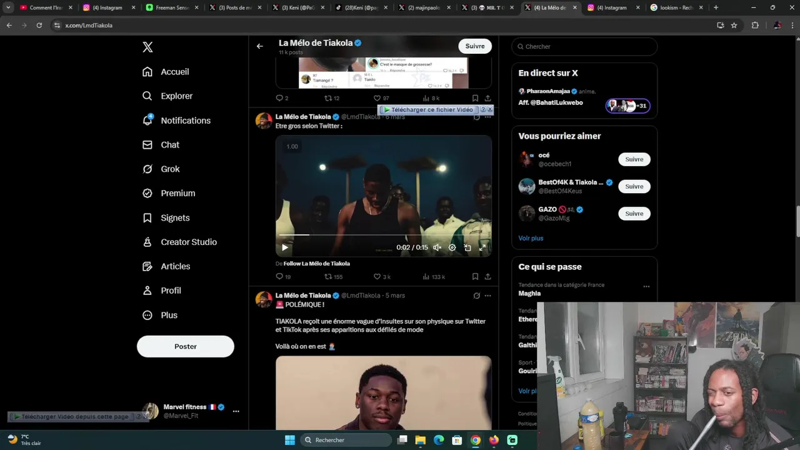Viewport: 800px width, 450px height.
Task: Bookmark this page with the star icon
Action: [x=734, y=26]
